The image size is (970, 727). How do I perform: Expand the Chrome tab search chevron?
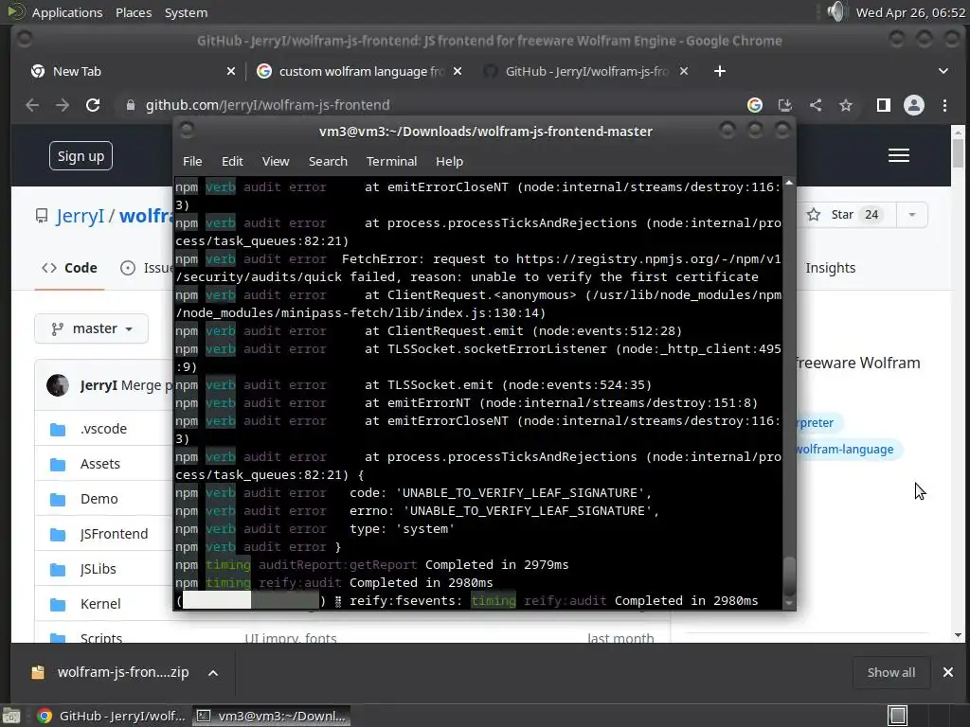943,71
